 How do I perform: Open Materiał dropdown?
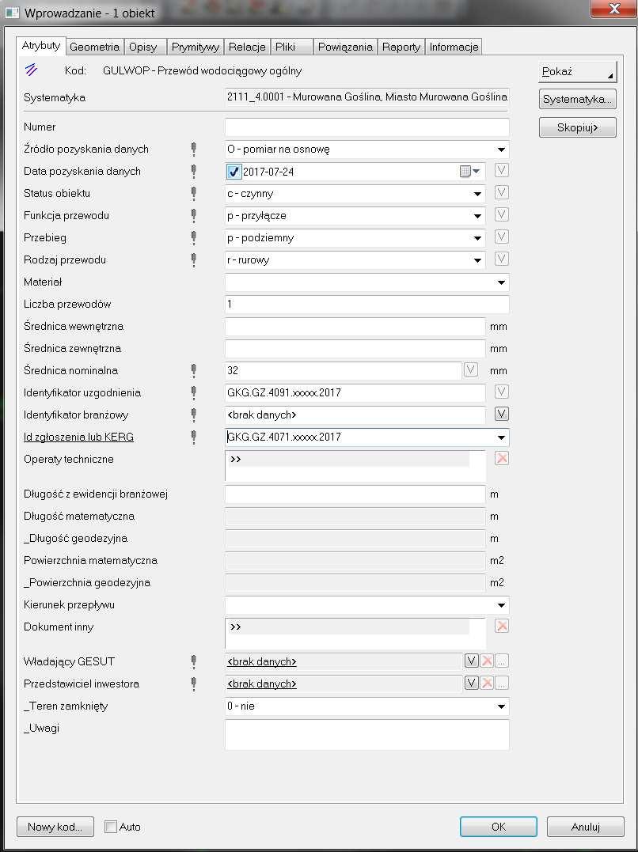click(x=501, y=282)
